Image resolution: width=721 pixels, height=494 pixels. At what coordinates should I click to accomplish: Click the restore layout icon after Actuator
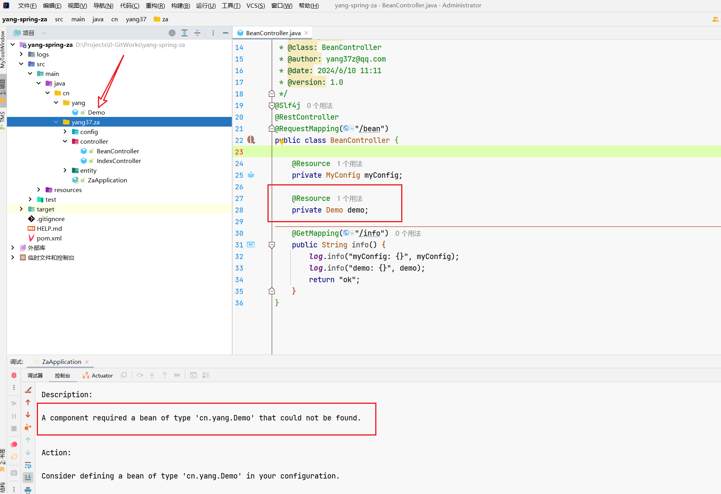pos(124,375)
